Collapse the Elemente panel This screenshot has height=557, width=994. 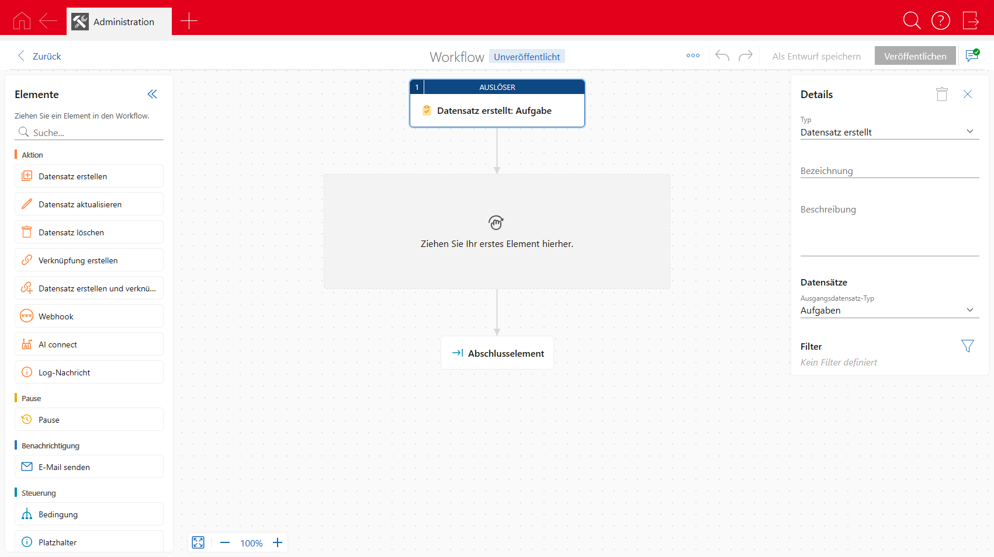tap(152, 94)
